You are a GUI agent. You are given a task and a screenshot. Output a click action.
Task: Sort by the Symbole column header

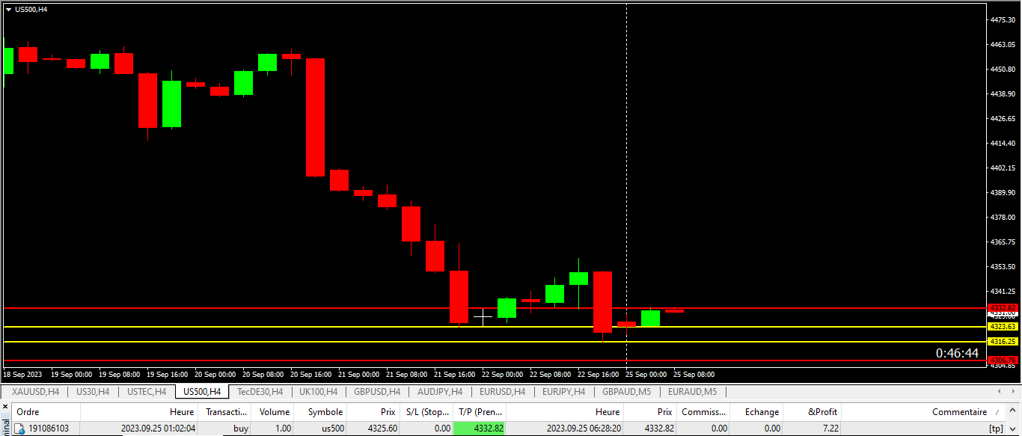click(x=320, y=412)
